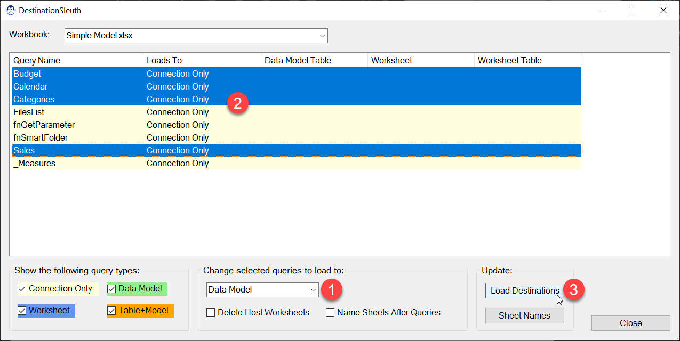This screenshot has height=341, width=680.
Task: Toggle the Worksheet query type checkbox
Action: pyautogui.click(x=22, y=311)
